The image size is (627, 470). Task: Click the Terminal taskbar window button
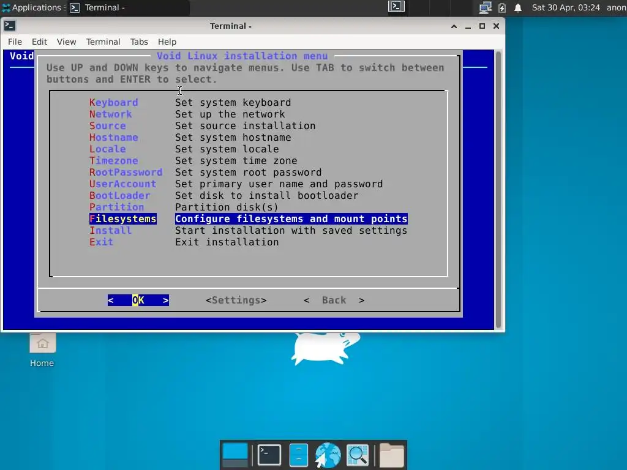coord(128,7)
